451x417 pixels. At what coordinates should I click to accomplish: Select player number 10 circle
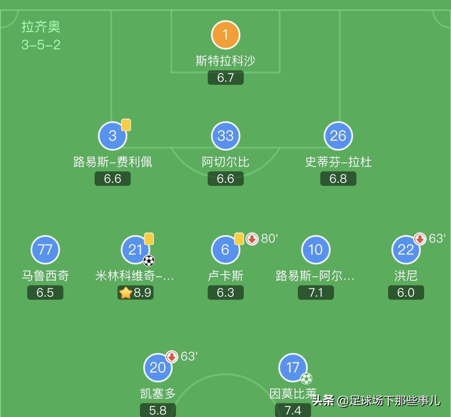[x=315, y=249]
